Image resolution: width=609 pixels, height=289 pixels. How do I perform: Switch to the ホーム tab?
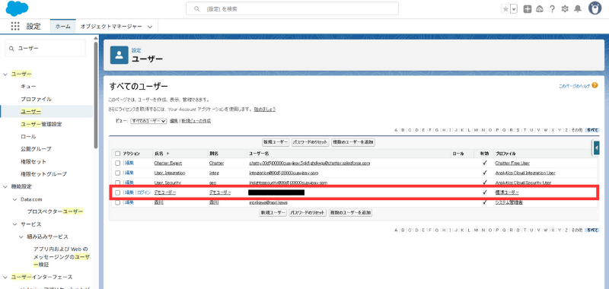tap(63, 27)
